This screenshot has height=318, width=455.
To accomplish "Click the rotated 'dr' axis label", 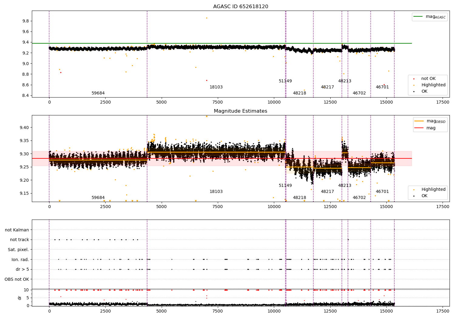I will click(20, 298).
